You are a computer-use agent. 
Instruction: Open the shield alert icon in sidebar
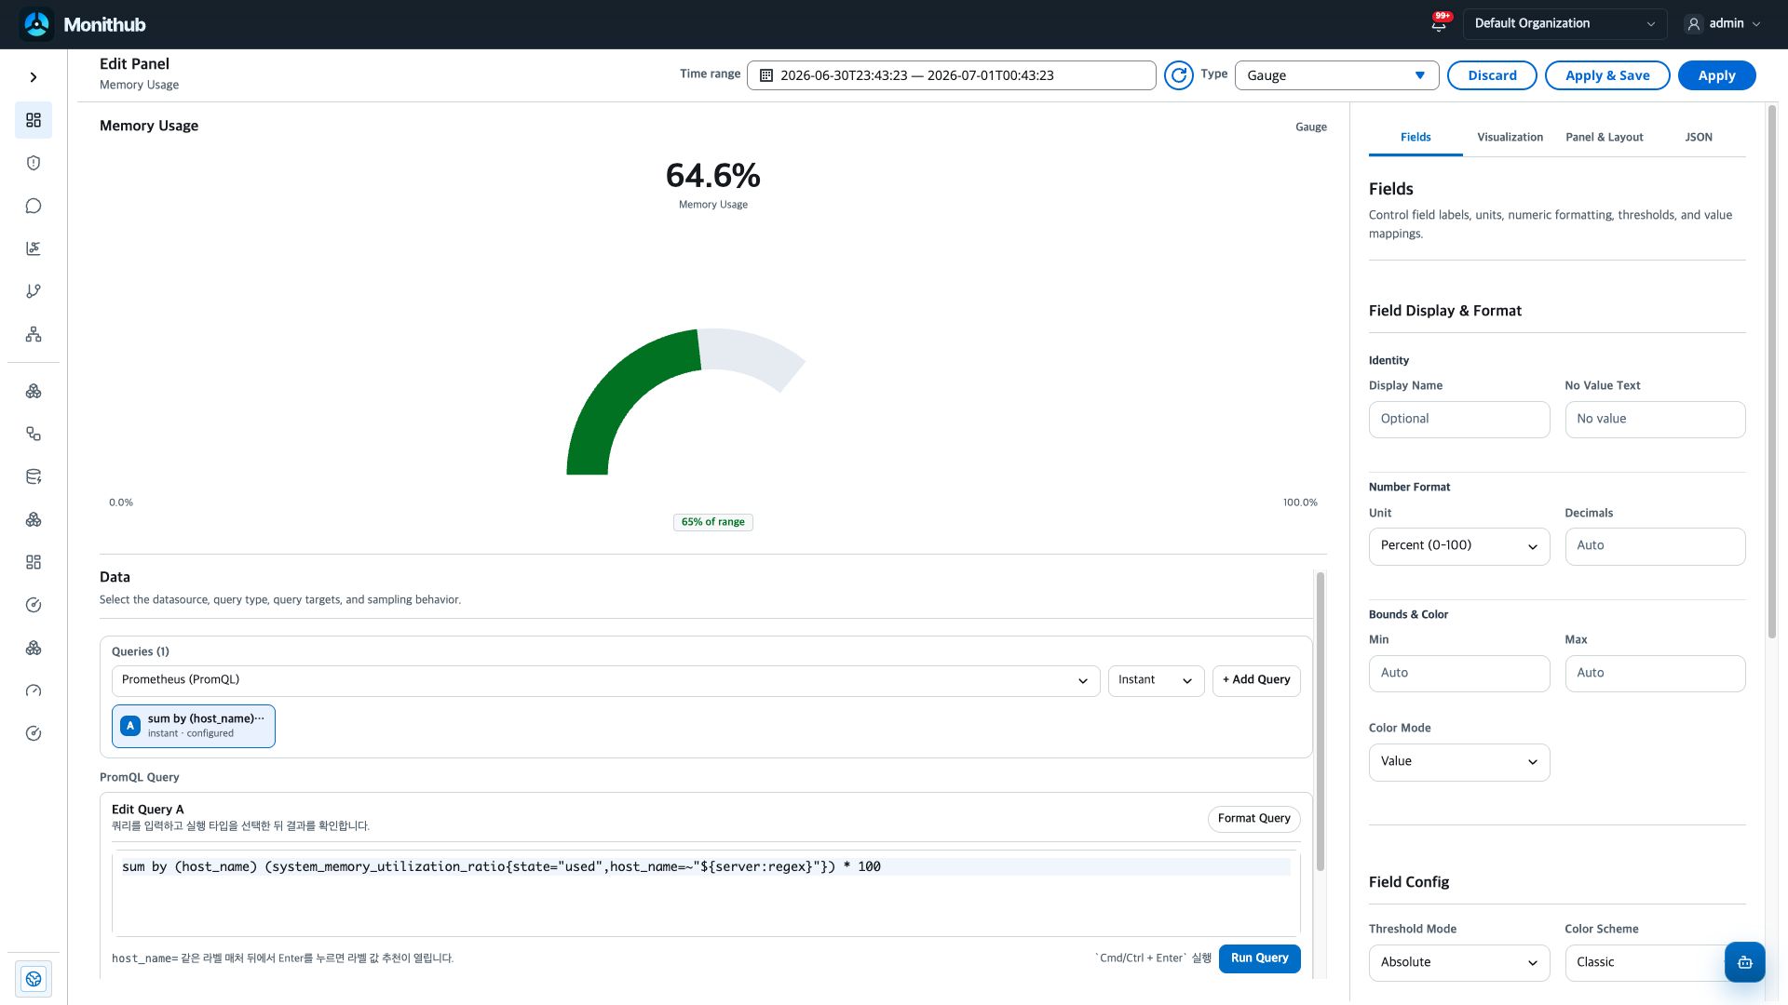click(x=34, y=163)
